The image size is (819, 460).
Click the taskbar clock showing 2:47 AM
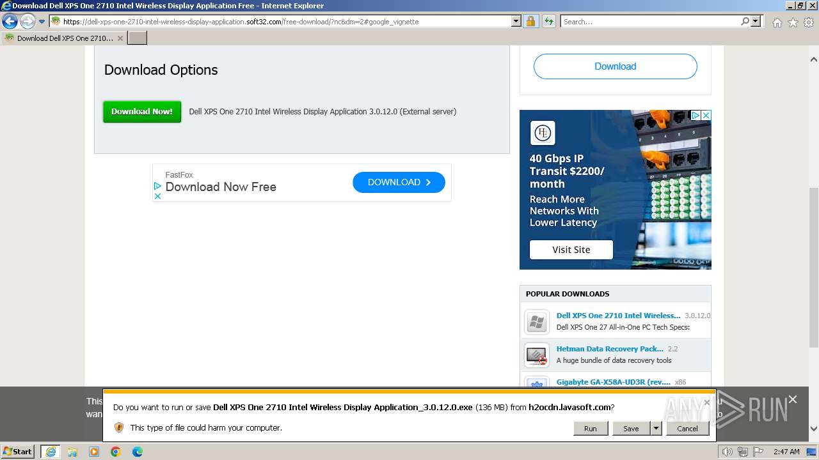point(786,452)
